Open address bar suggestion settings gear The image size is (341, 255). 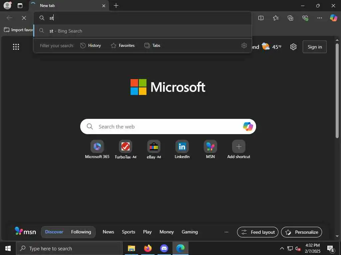pyautogui.click(x=244, y=45)
